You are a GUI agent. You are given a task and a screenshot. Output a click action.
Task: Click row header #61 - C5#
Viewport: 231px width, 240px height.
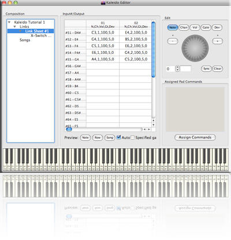pyautogui.click(x=75, y=99)
